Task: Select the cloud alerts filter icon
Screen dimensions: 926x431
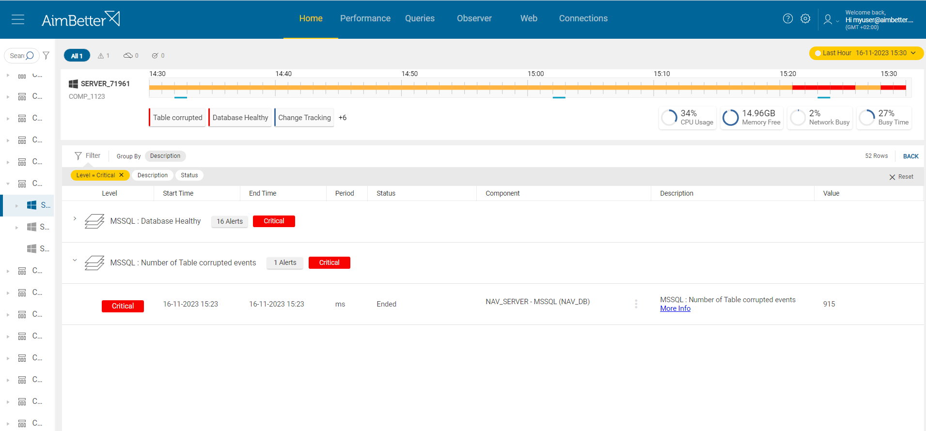Action: 130,56
